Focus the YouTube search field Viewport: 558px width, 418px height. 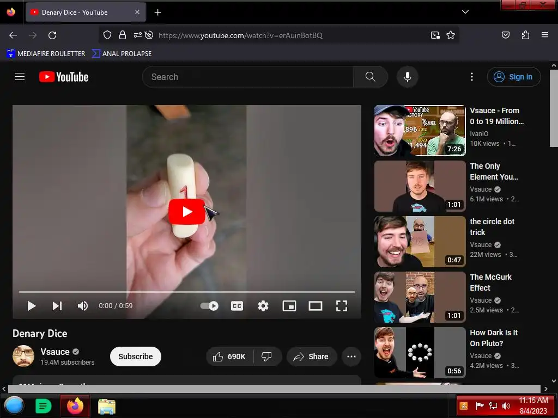[x=248, y=77]
